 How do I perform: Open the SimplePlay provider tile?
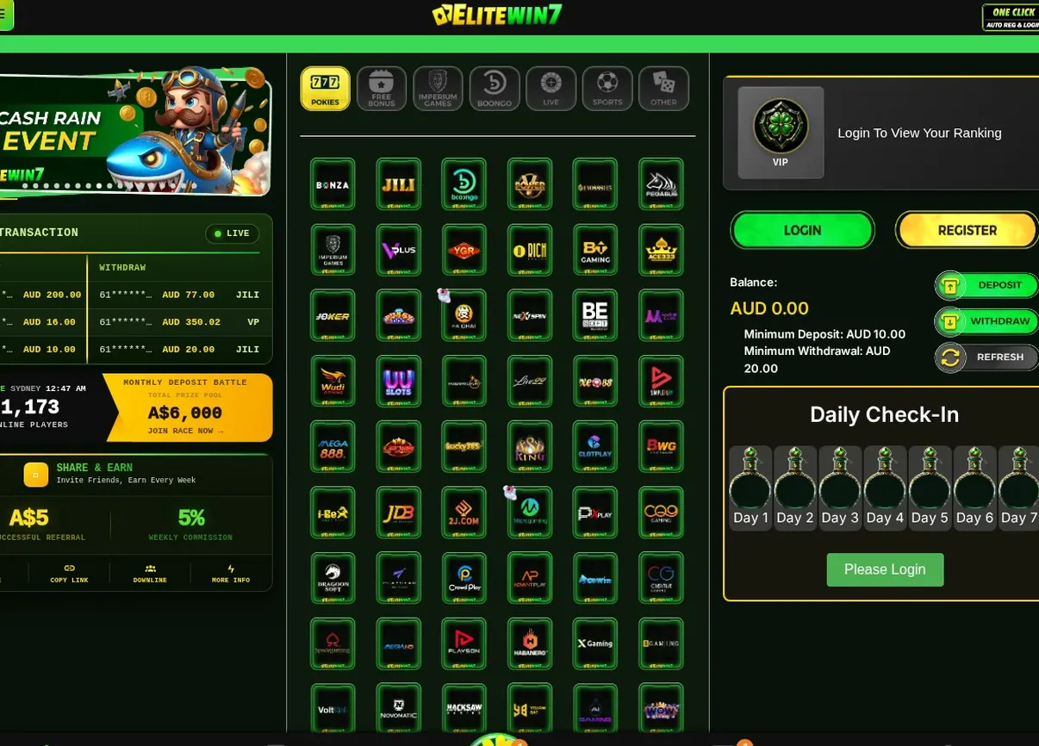click(661, 381)
